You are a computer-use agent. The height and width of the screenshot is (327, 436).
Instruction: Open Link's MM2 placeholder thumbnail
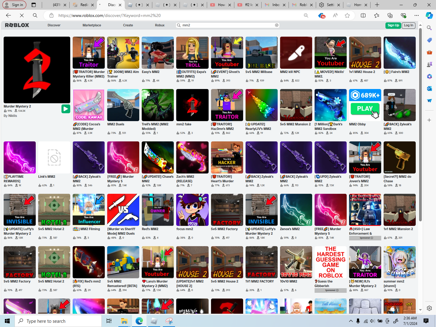[x=54, y=157]
